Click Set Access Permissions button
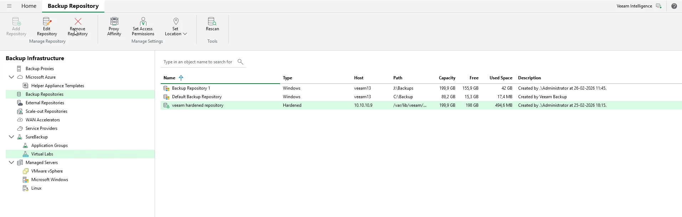Viewport: 682px width, 217px height. pos(143,27)
